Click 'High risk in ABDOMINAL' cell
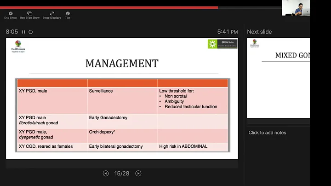The height and width of the screenshot is (186, 331). pos(193,147)
